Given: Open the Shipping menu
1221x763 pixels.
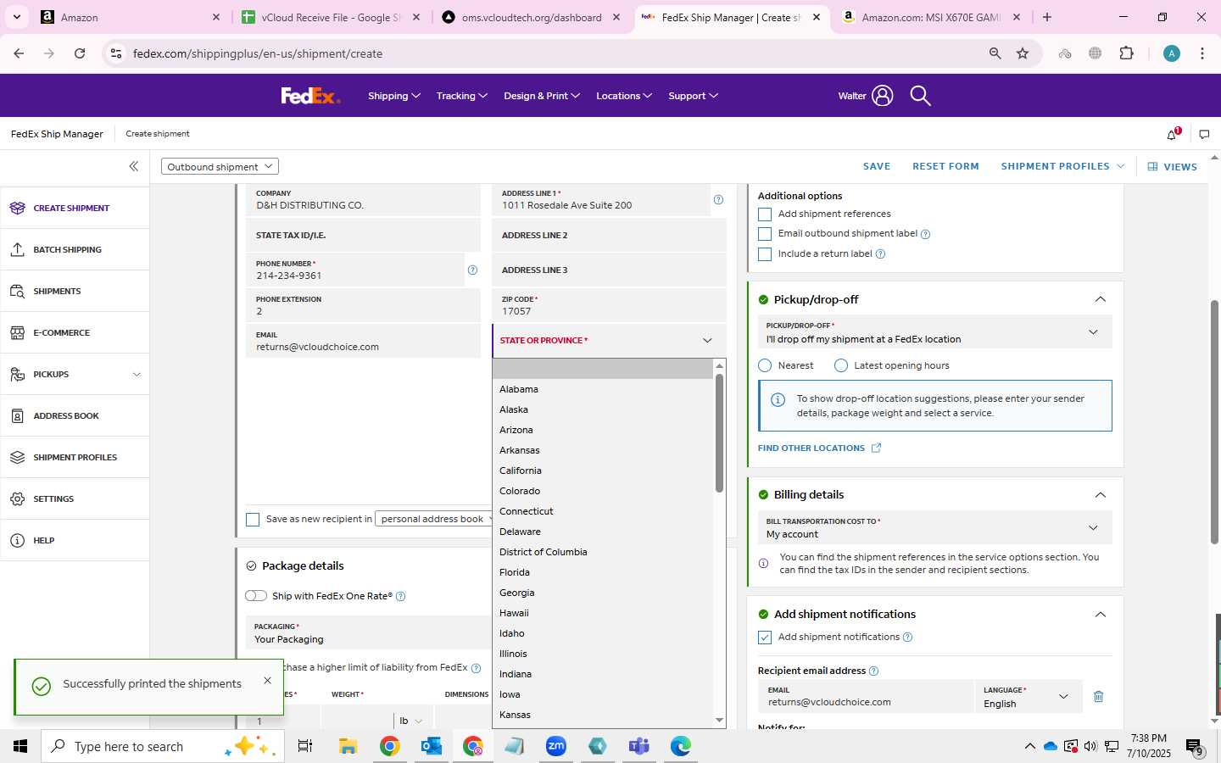Looking at the screenshot, I should [394, 96].
